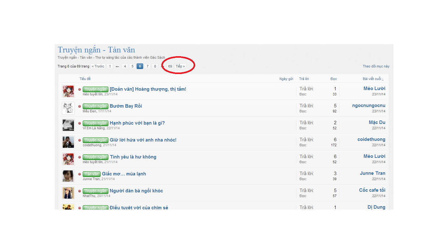
Task: Open last poster 'Mặc Du' profile
Action: coord(377,122)
